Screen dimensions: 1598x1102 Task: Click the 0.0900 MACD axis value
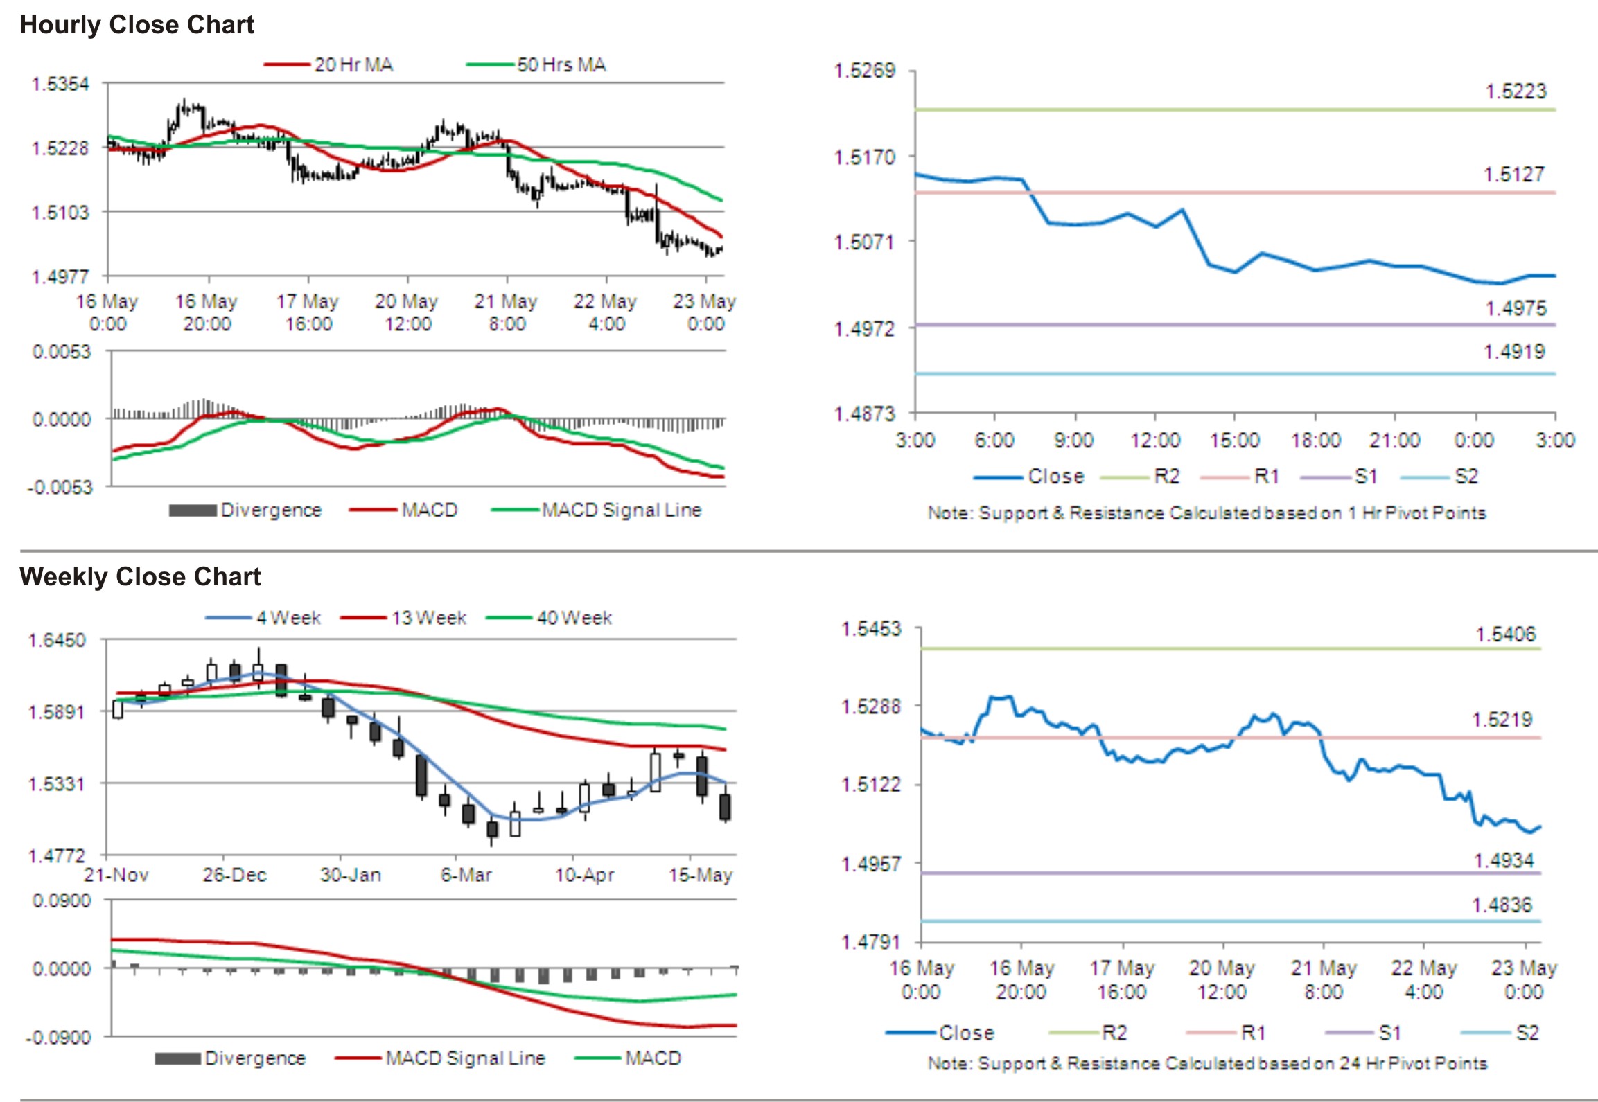(62, 901)
